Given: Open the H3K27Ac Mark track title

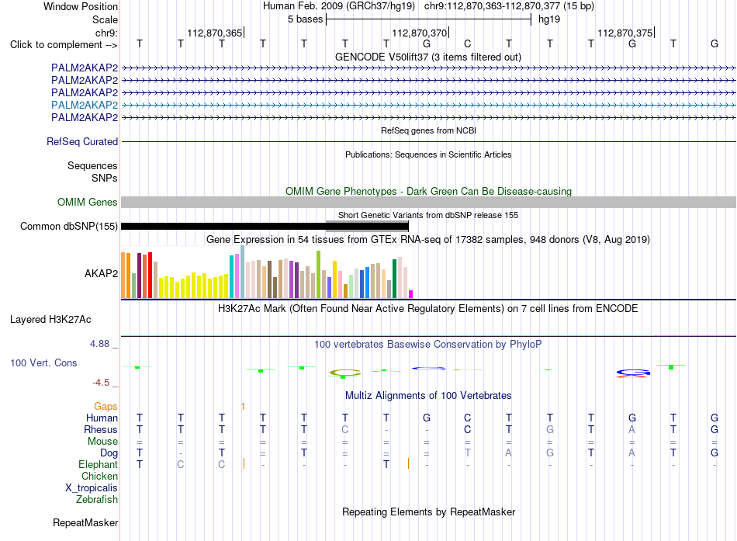Looking at the screenshot, I should pos(427,309).
